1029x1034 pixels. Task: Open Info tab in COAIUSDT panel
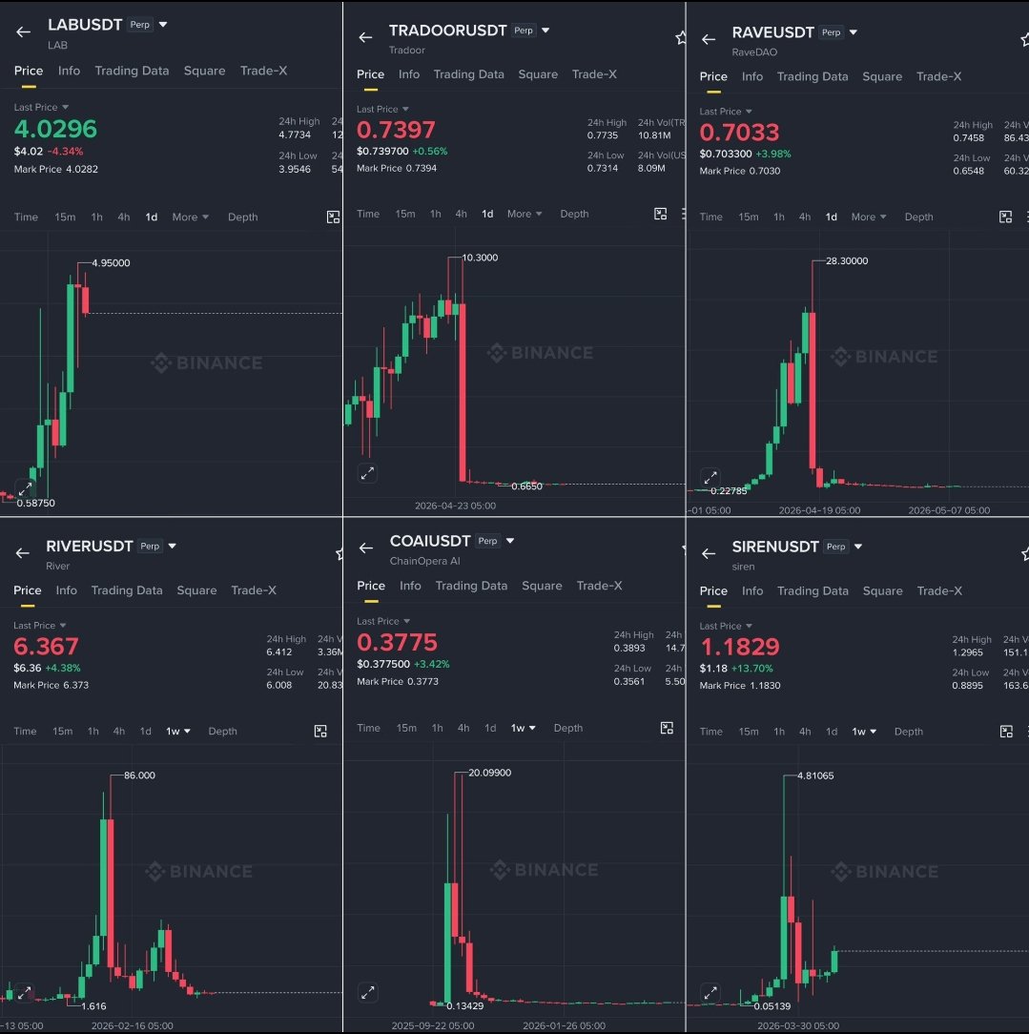(x=410, y=586)
